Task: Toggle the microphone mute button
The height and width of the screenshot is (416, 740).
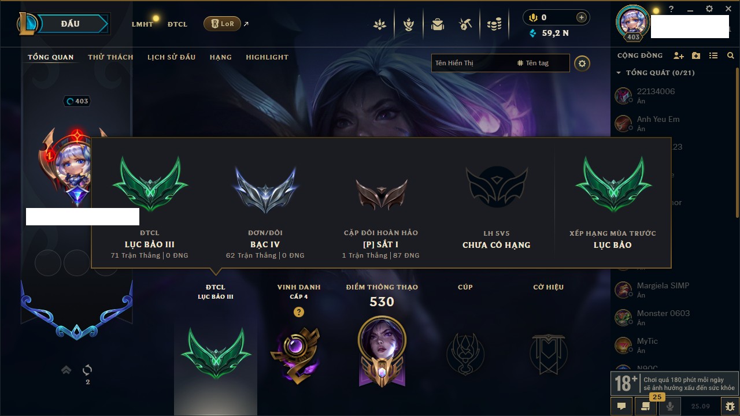Action: 670,406
